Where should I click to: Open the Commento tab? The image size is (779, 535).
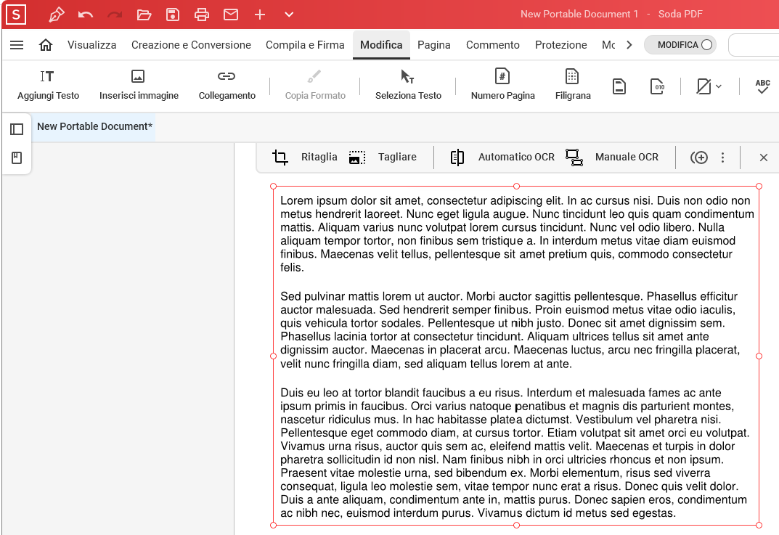(x=493, y=45)
